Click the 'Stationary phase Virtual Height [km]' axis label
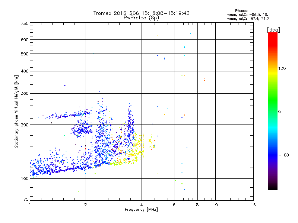This screenshot has height=223, width=298. pos(16,112)
